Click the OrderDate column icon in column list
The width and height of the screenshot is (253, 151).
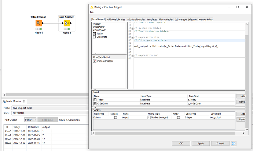click(94, 37)
